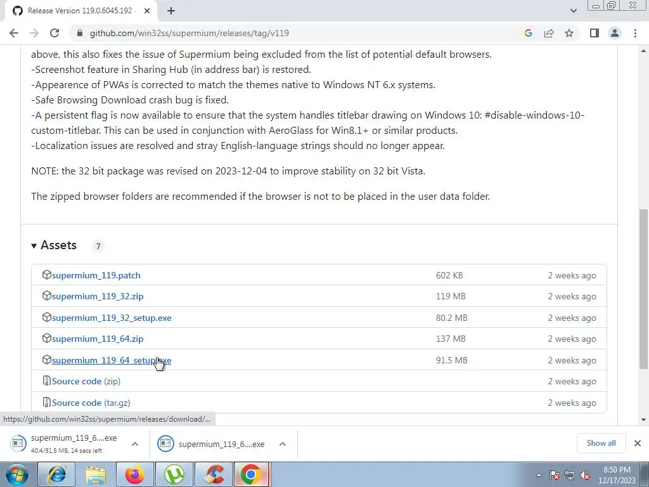
Task: Click the address bar URL
Action: tap(189, 33)
